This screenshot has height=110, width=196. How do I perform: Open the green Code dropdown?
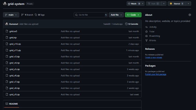[133, 15]
